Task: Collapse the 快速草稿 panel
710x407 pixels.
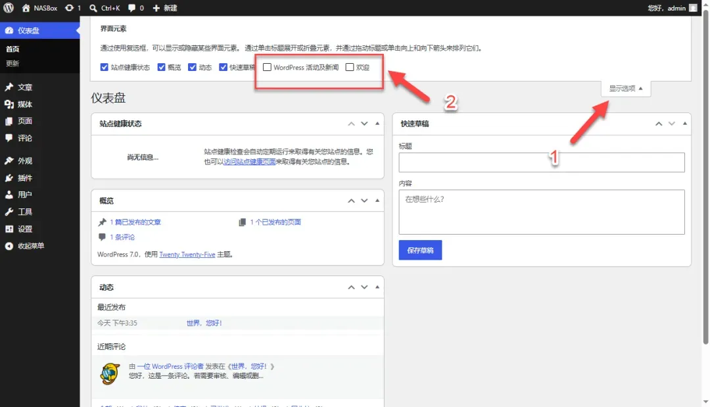Action: tap(684, 124)
